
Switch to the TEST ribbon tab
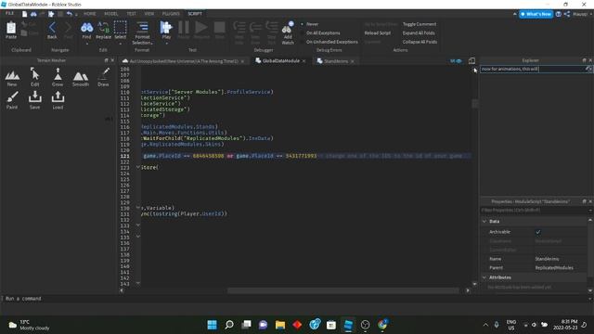[132, 14]
